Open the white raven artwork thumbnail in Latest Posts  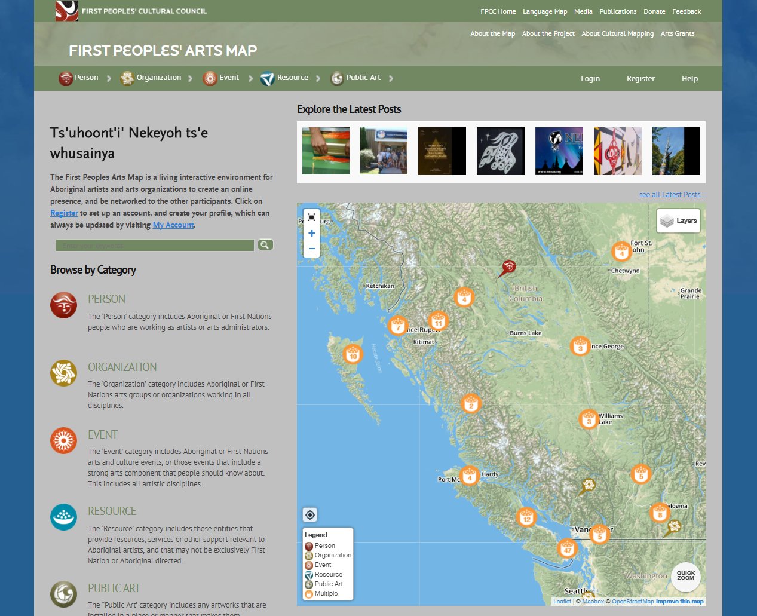coord(500,151)
